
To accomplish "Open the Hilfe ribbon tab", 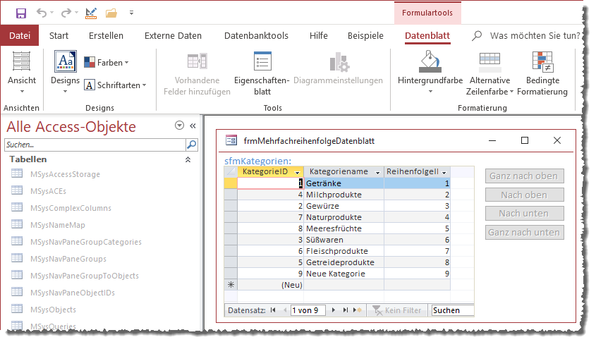I will pyautogui.click(x=319, y=36).
